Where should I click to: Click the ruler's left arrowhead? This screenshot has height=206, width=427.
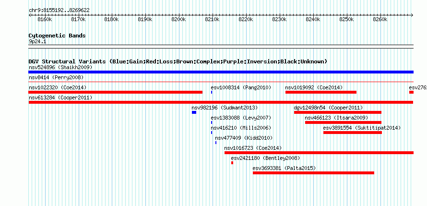[30, 15]
